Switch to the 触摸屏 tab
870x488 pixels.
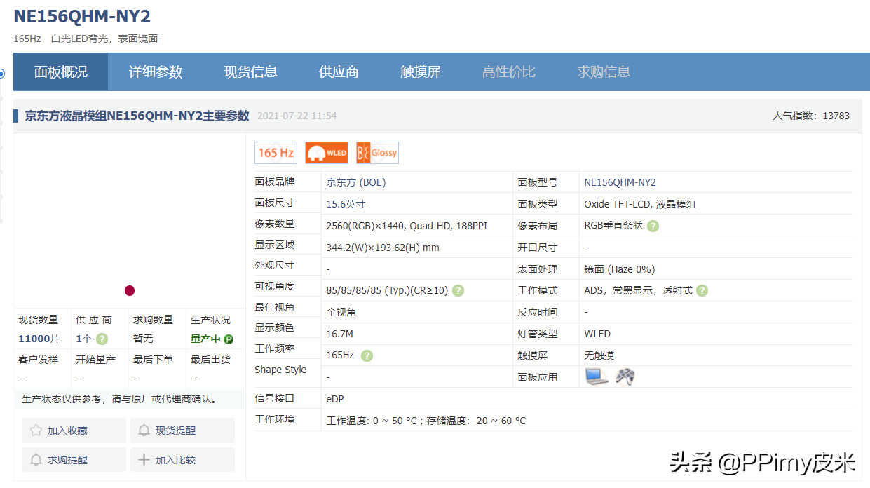click(421, 72)
